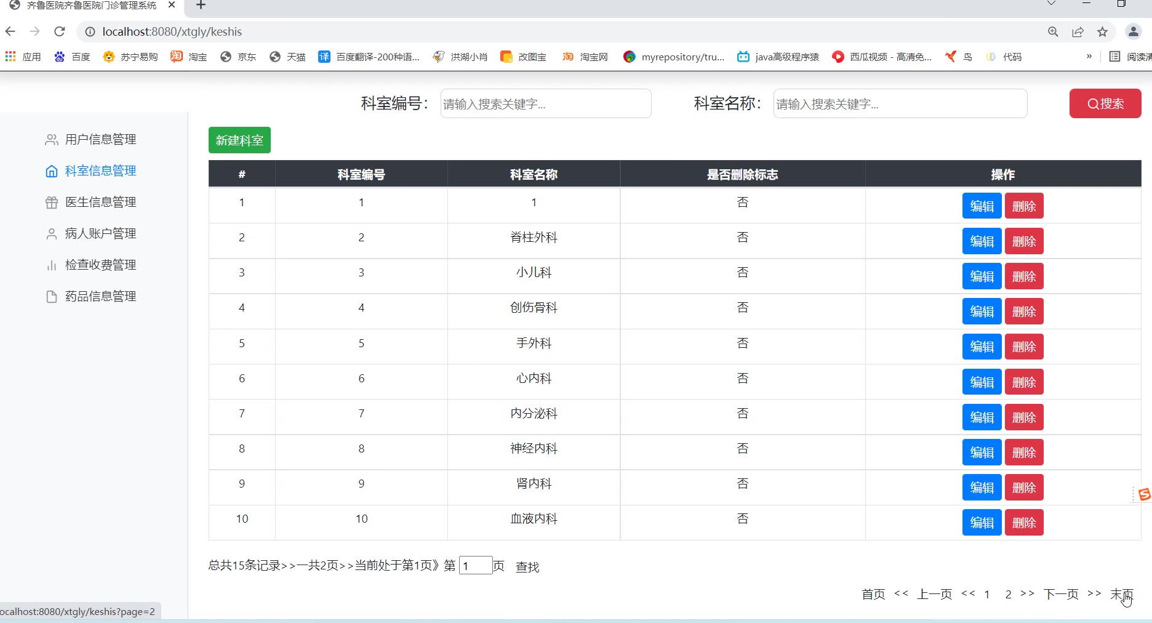
Task: Click the green 新建科室 button
Action: [x=239, y=140]
